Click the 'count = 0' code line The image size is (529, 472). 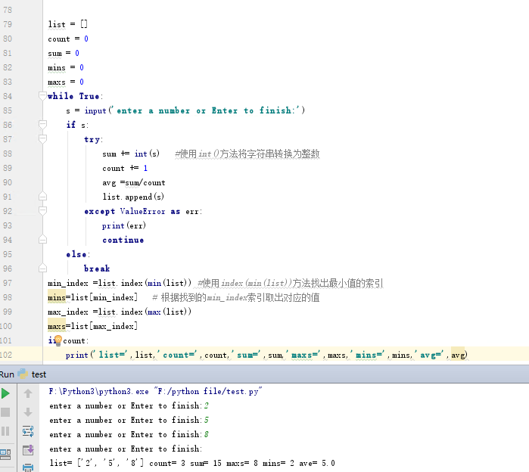[68, 39]
